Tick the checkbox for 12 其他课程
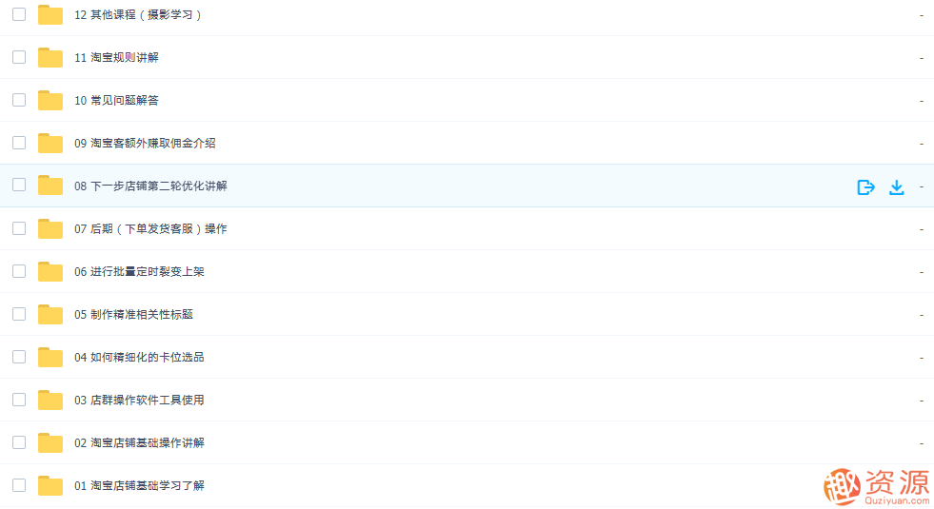Screen dimensions: 934x509 19,14
